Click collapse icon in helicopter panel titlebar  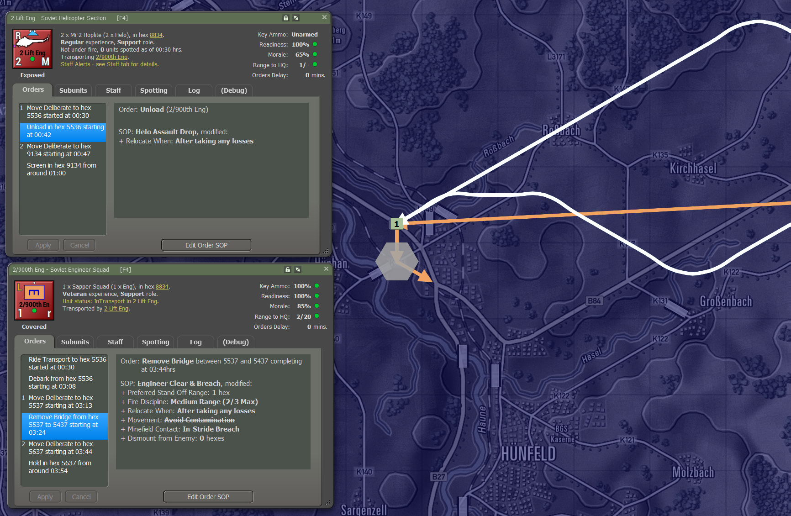pyautogui.click(x=296, y=18)
